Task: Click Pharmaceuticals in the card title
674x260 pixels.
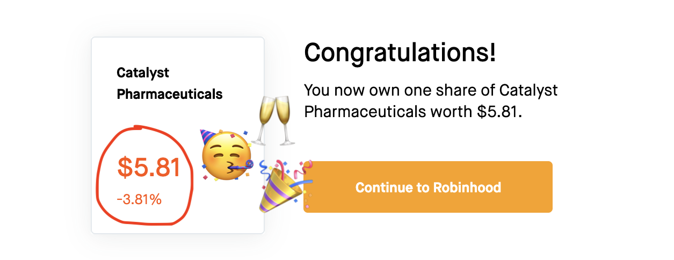Action: (169, 94)
